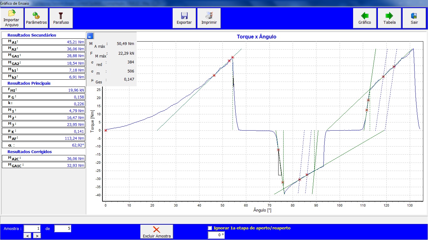Click the Torque [Nm] axis label
428x240 pixels.
[92, 122]
